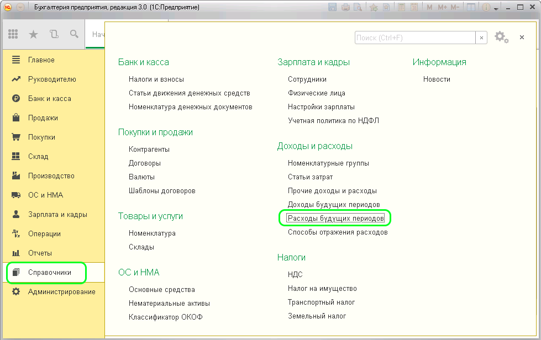Open the history icon in the toolbar
Viewport: 541px width, 340px height.
[x=54, y=34]
